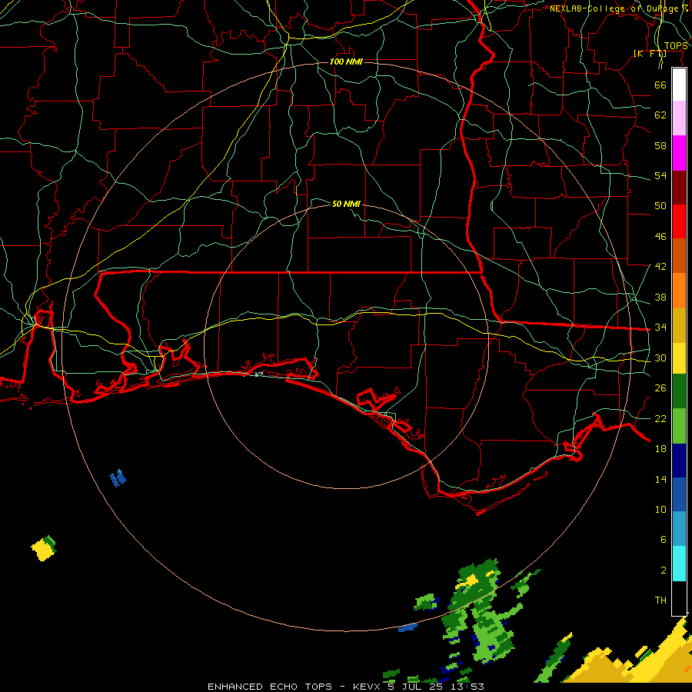Click the small blue echo over the western Gulf
This screenshot has width=692, height=692.
pos(118,478)
